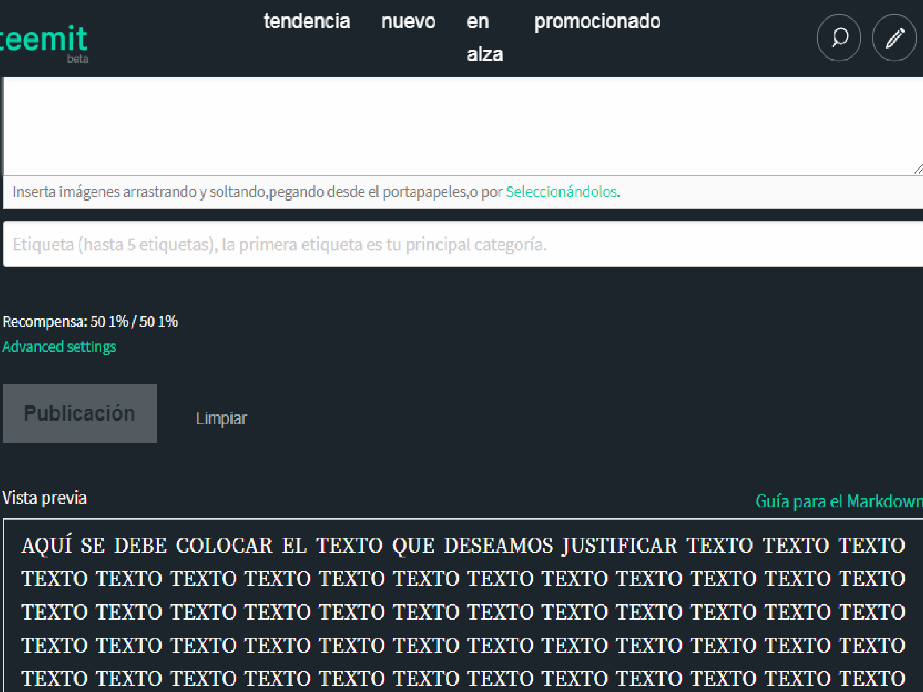Open the tendencia tab
This screenshot has height=692, width=923.
307,21
